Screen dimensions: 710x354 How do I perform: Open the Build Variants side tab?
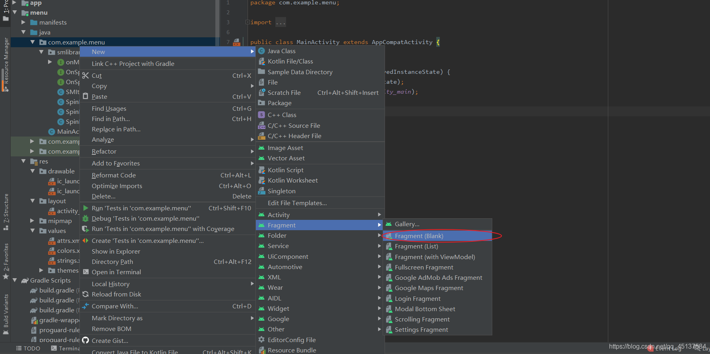pos(6,314)
